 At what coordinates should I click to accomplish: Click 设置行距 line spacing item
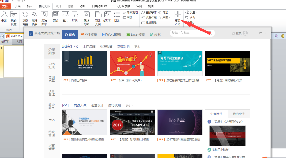coord(149,17)
